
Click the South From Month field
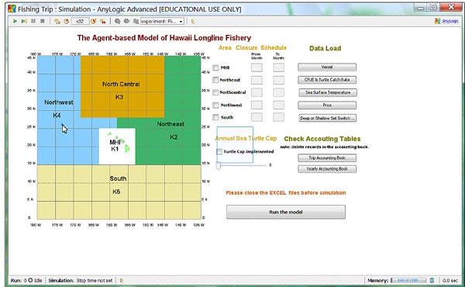257,117
